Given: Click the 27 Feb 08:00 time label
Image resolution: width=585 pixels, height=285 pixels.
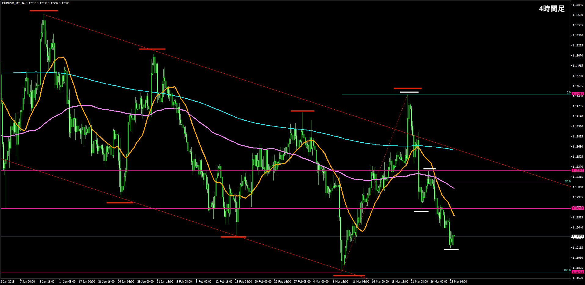Looking at the screenshot, I should (302, 282).
